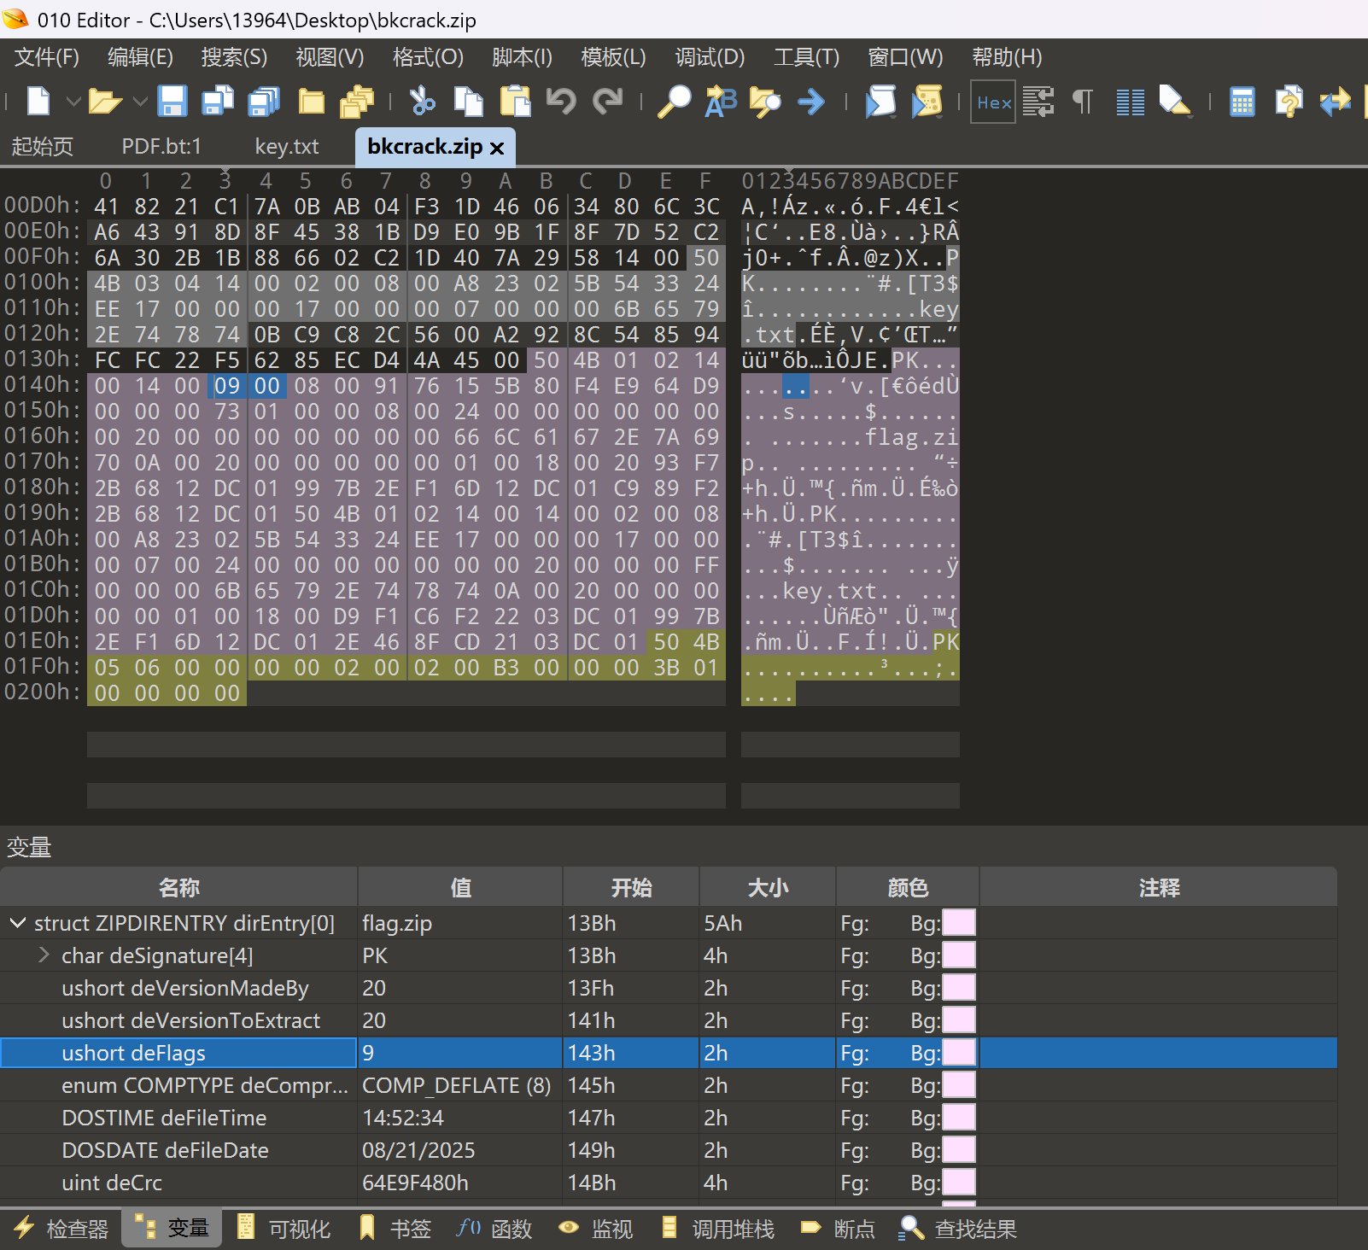The width and height of the screenshot is (1368, 1250).
Task: Open the Replace tool icon
Action: [720, 102]
